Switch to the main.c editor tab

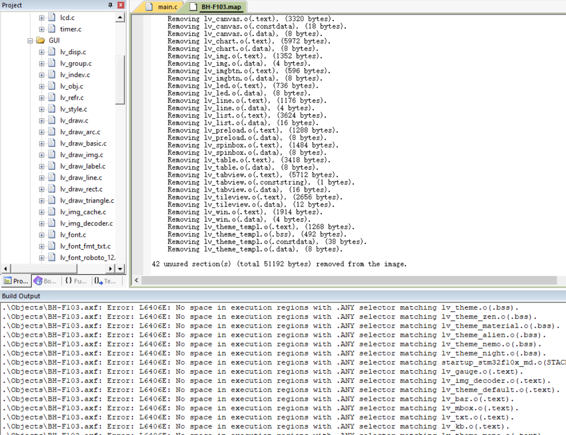point(163,7)
